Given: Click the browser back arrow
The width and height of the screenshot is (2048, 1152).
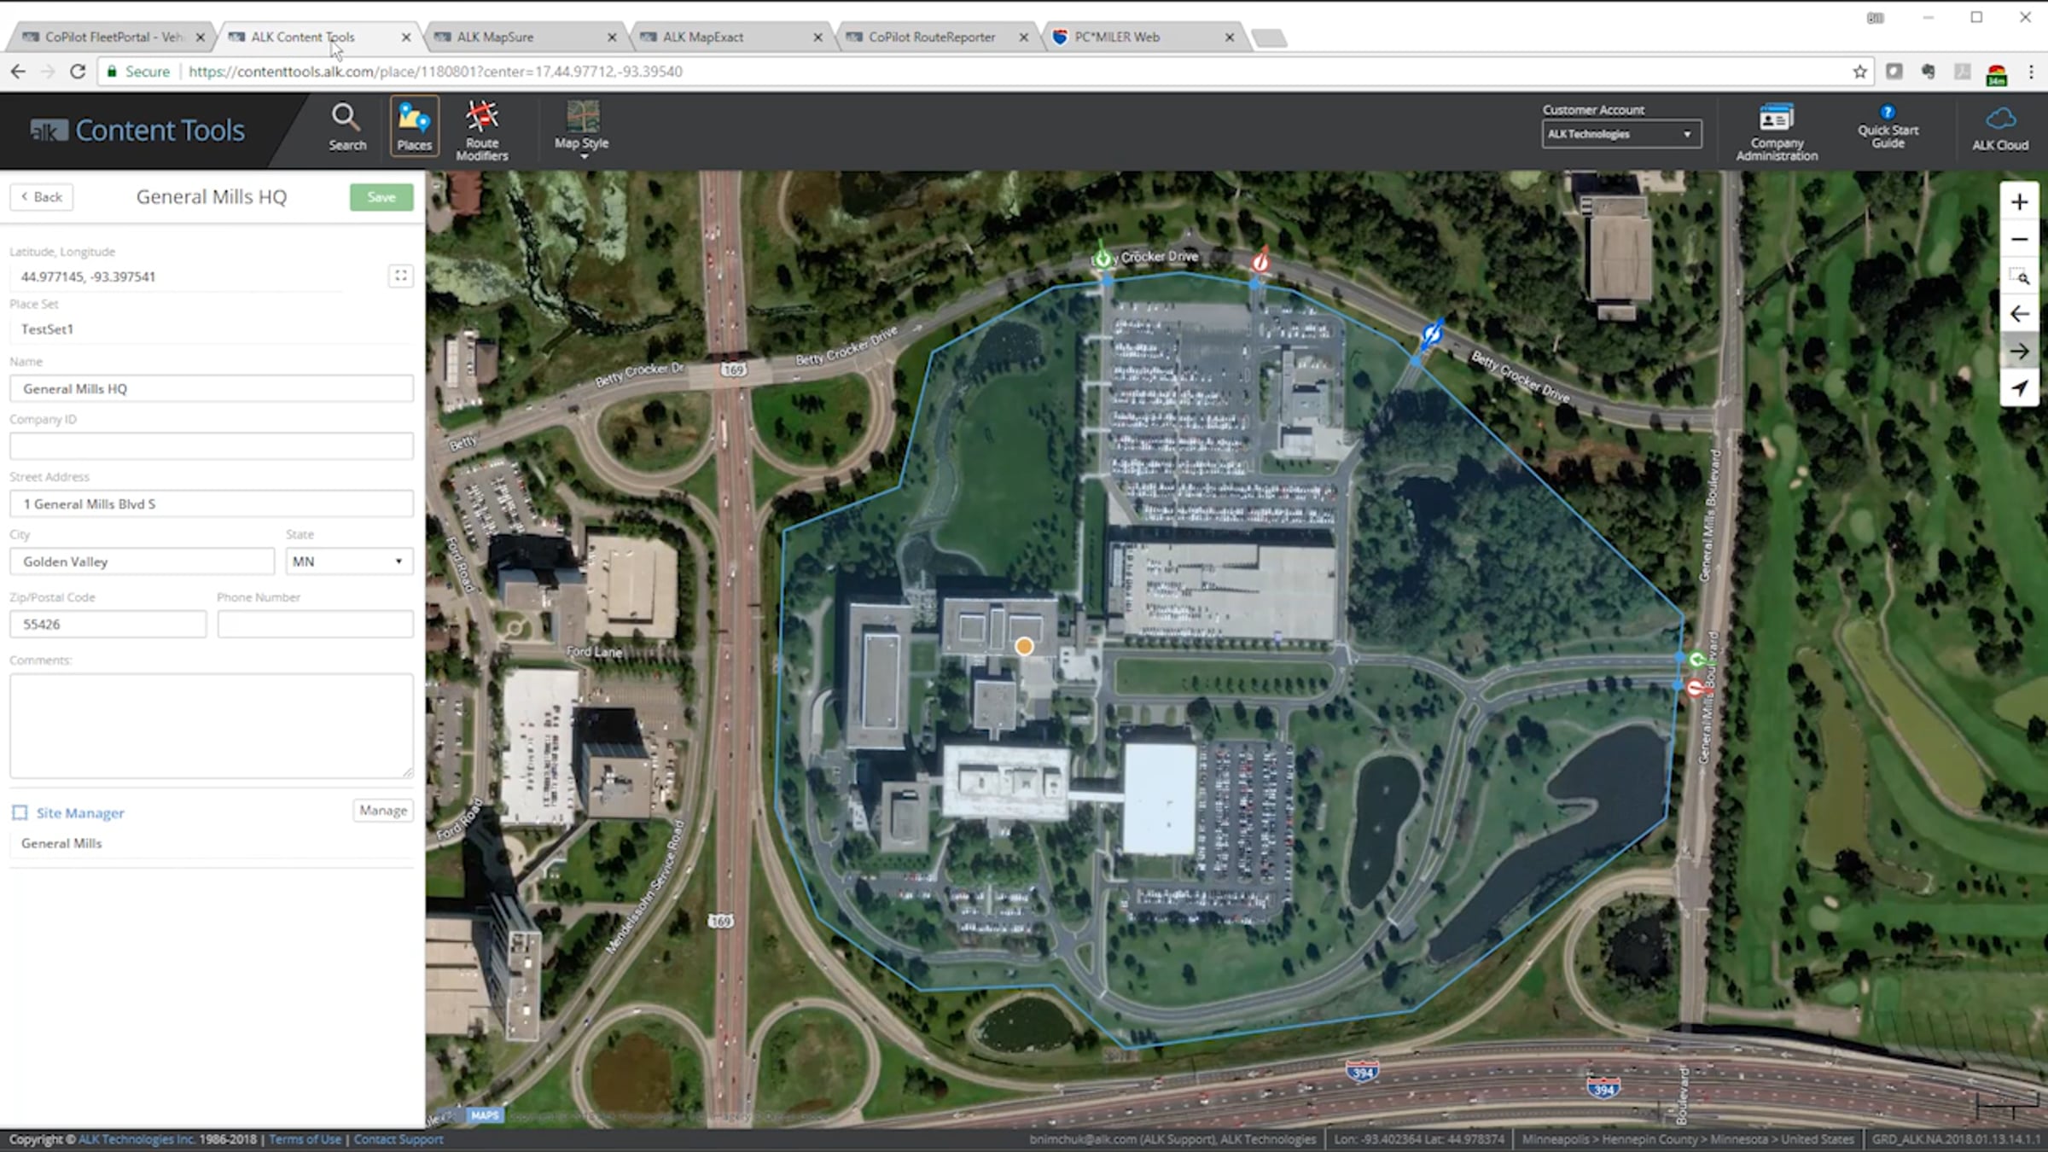Looking at the screenshot, I should pyautogui.click(x=18, y=72).
